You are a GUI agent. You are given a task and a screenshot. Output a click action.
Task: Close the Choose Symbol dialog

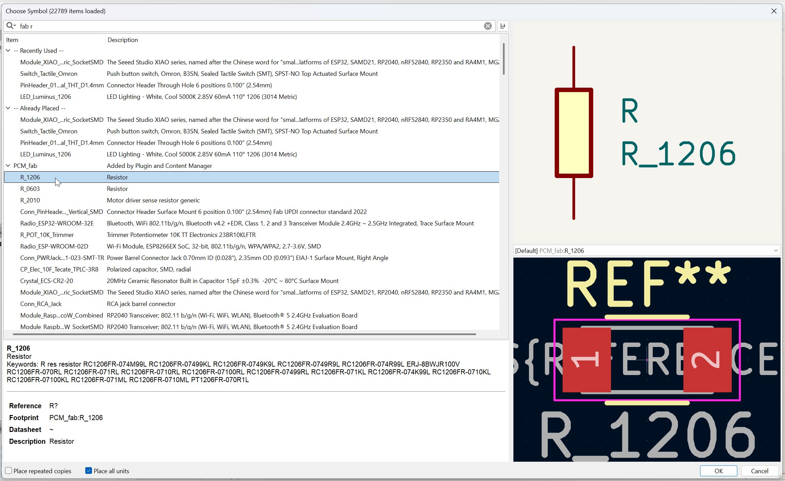(x=774, y=11)
